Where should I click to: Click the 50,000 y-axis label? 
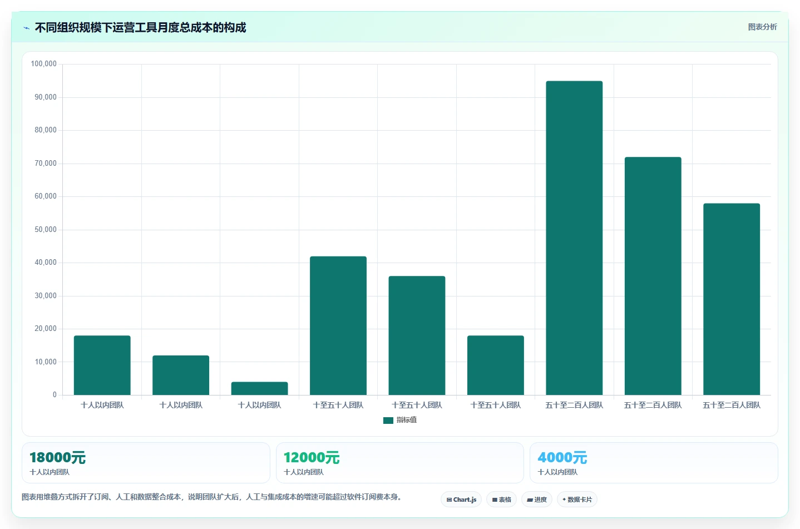click(46, 230)
